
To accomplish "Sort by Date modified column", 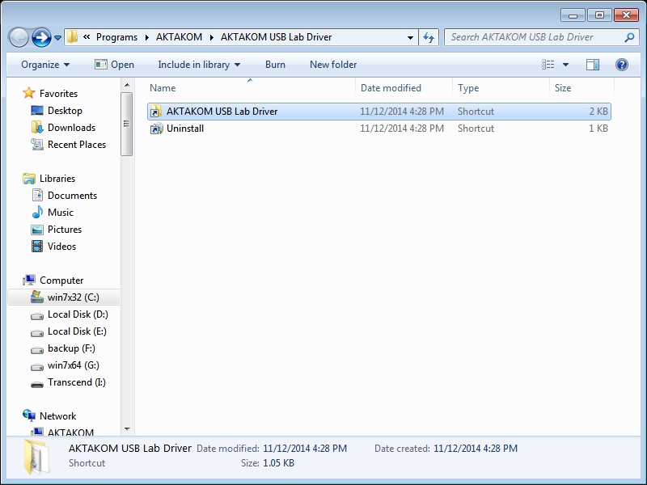I will coord(404,88).
